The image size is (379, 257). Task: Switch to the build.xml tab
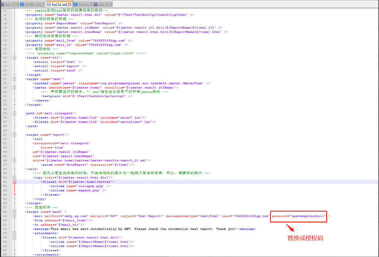pyautogui.click(x=59, y=4)
